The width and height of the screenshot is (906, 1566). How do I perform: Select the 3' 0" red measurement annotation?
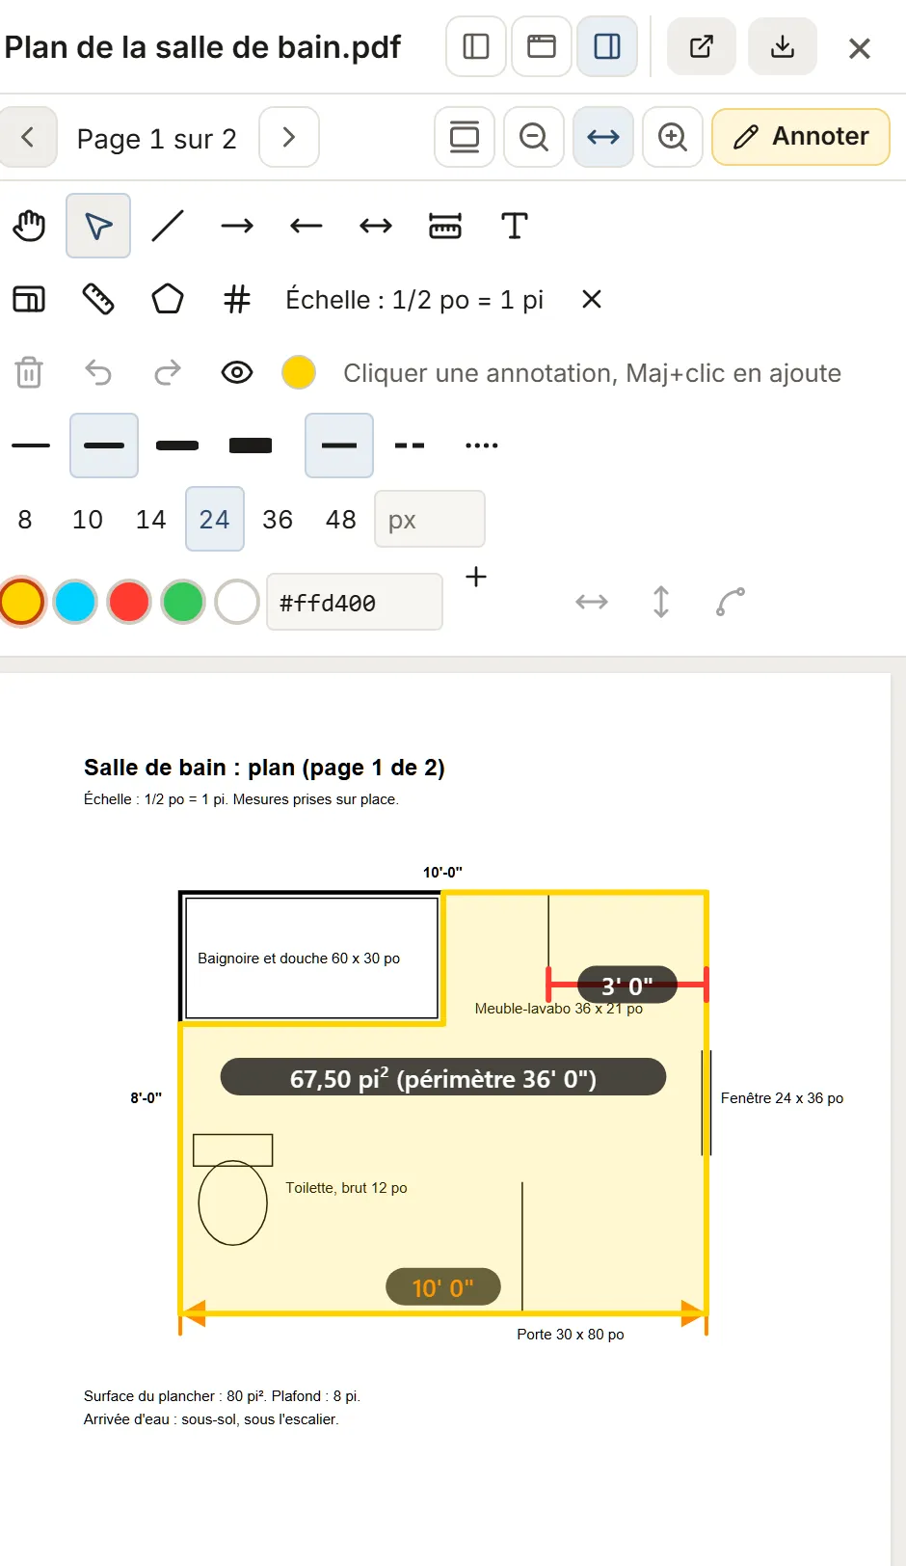tap(627, 985)
